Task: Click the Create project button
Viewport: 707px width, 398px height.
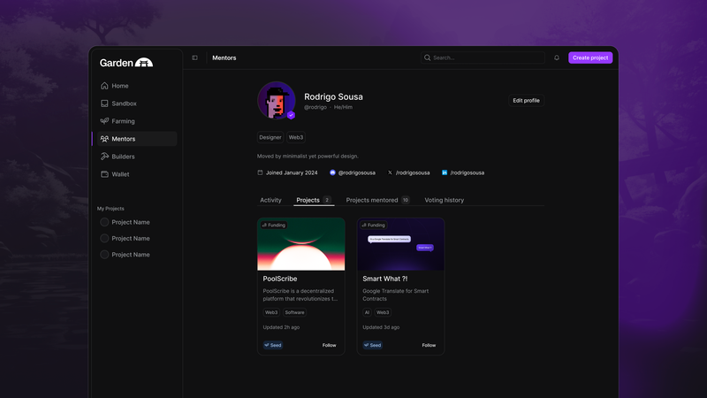Action: (589, 57)
